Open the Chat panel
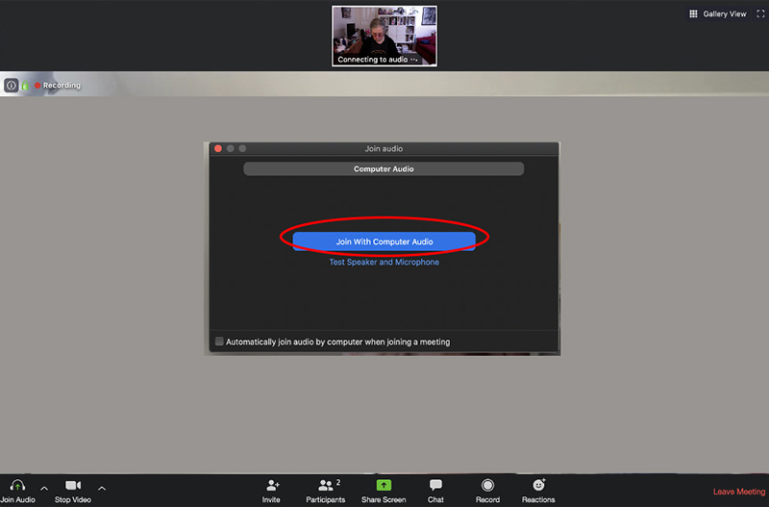Viewport: 769px width, 507px height. [435, 491]
